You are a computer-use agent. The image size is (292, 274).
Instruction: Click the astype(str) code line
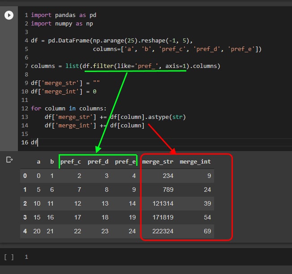pos(115,117)
